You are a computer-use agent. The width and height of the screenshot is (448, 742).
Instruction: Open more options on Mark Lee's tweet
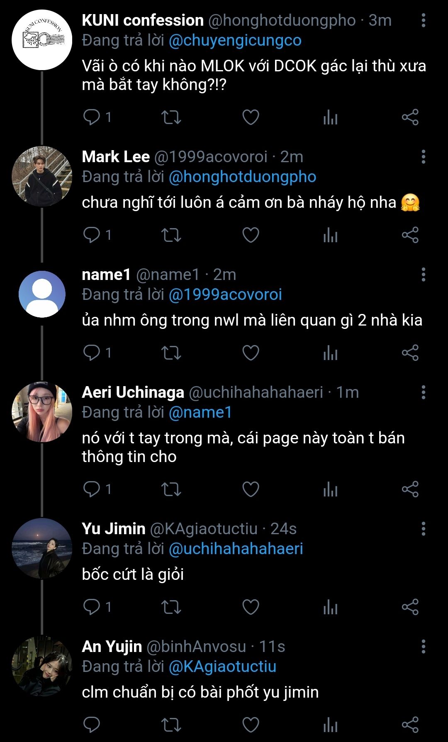pyautogui.click(x=423, y=157)
